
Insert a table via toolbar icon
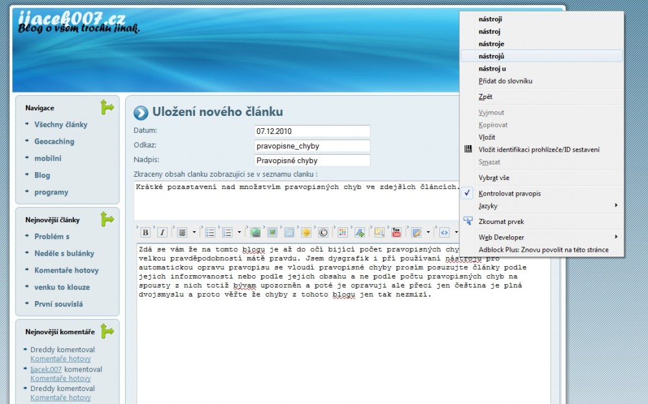pos(289,232)
